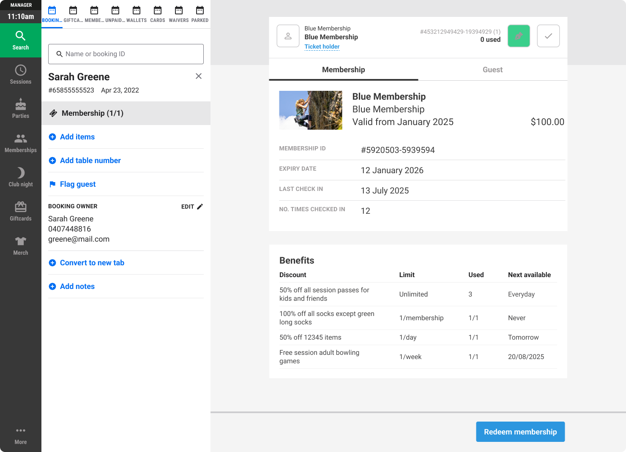Screen dimensions: 626x452
Task: Click the Blue Membership climbing thumbnail
Action: click(x=311, y=110)
